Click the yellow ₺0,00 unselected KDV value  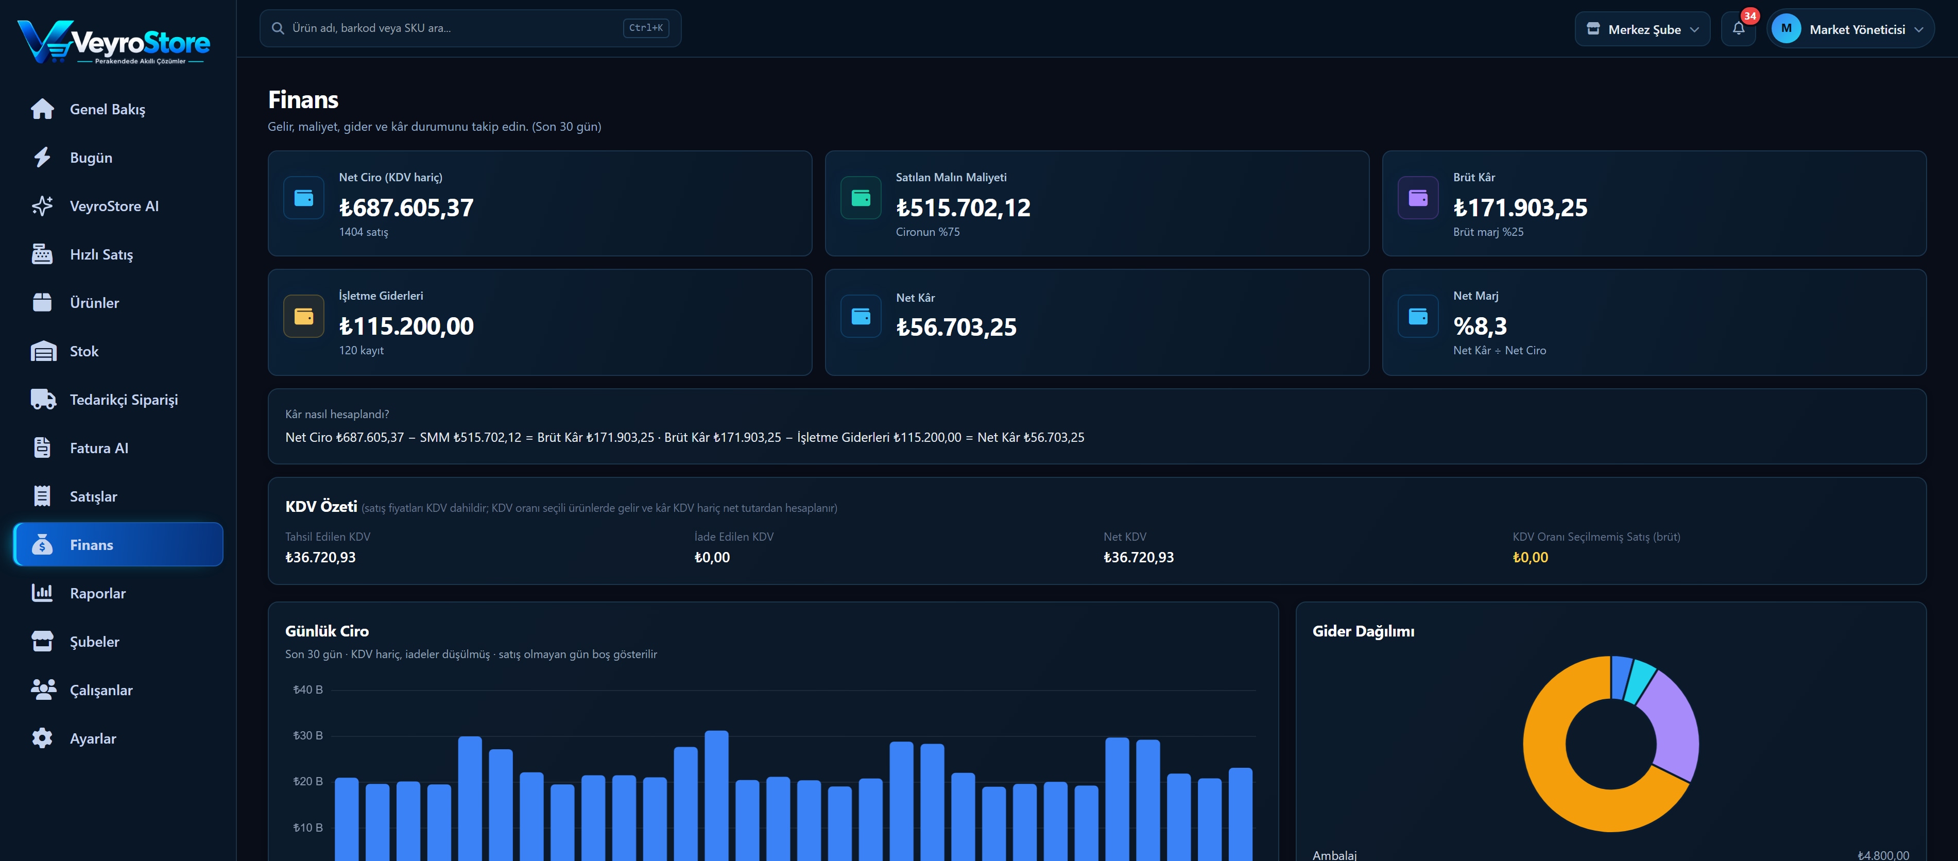tap(1530, 557)
